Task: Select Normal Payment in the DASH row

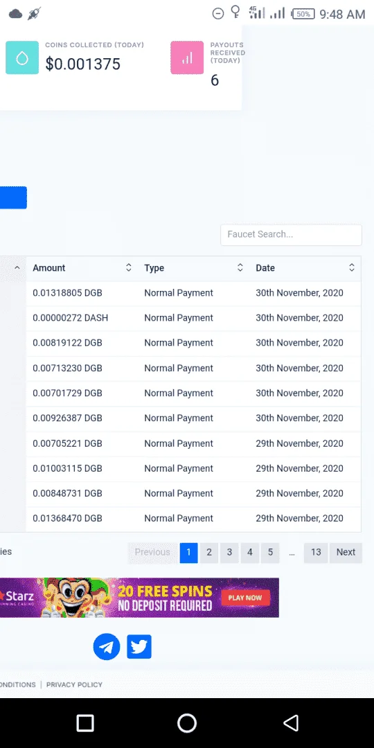Action: tap(179, 318)
